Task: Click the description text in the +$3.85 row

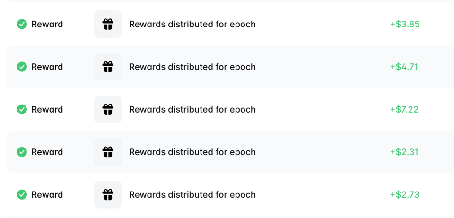Action: 192,24
